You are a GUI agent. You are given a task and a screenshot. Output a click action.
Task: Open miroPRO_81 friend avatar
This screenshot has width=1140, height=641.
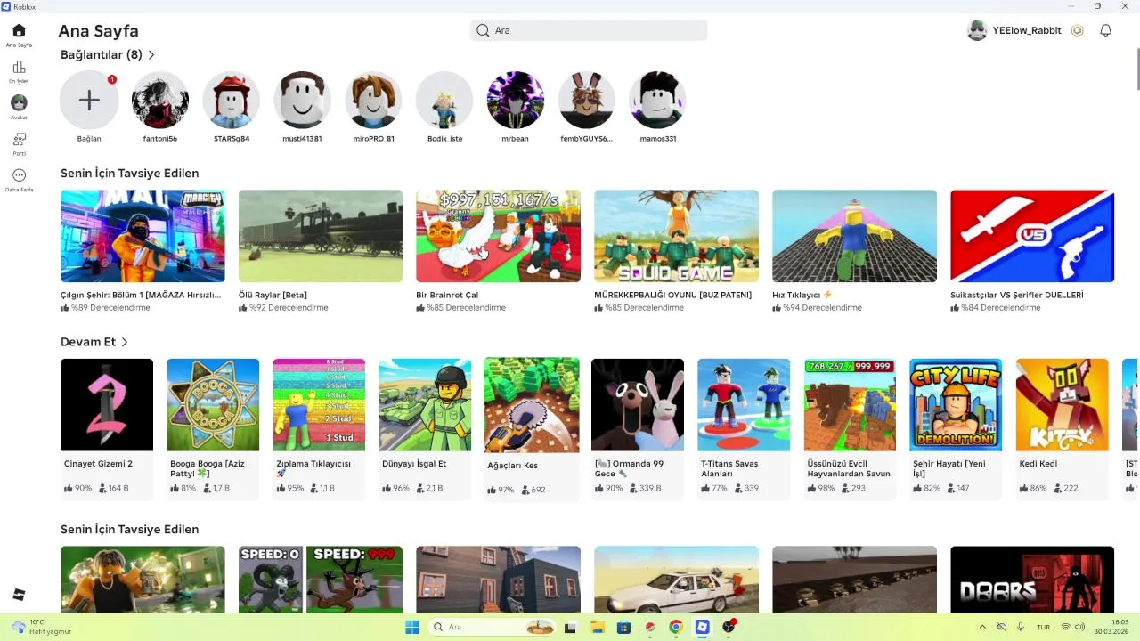[x=373, y=100]
